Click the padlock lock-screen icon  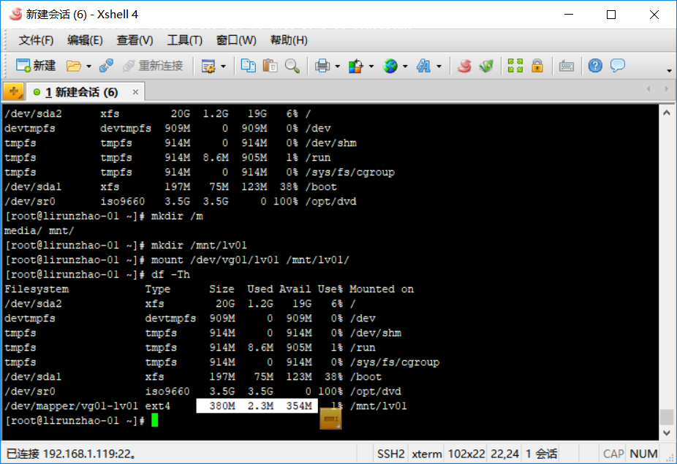[x=537, y=66]
